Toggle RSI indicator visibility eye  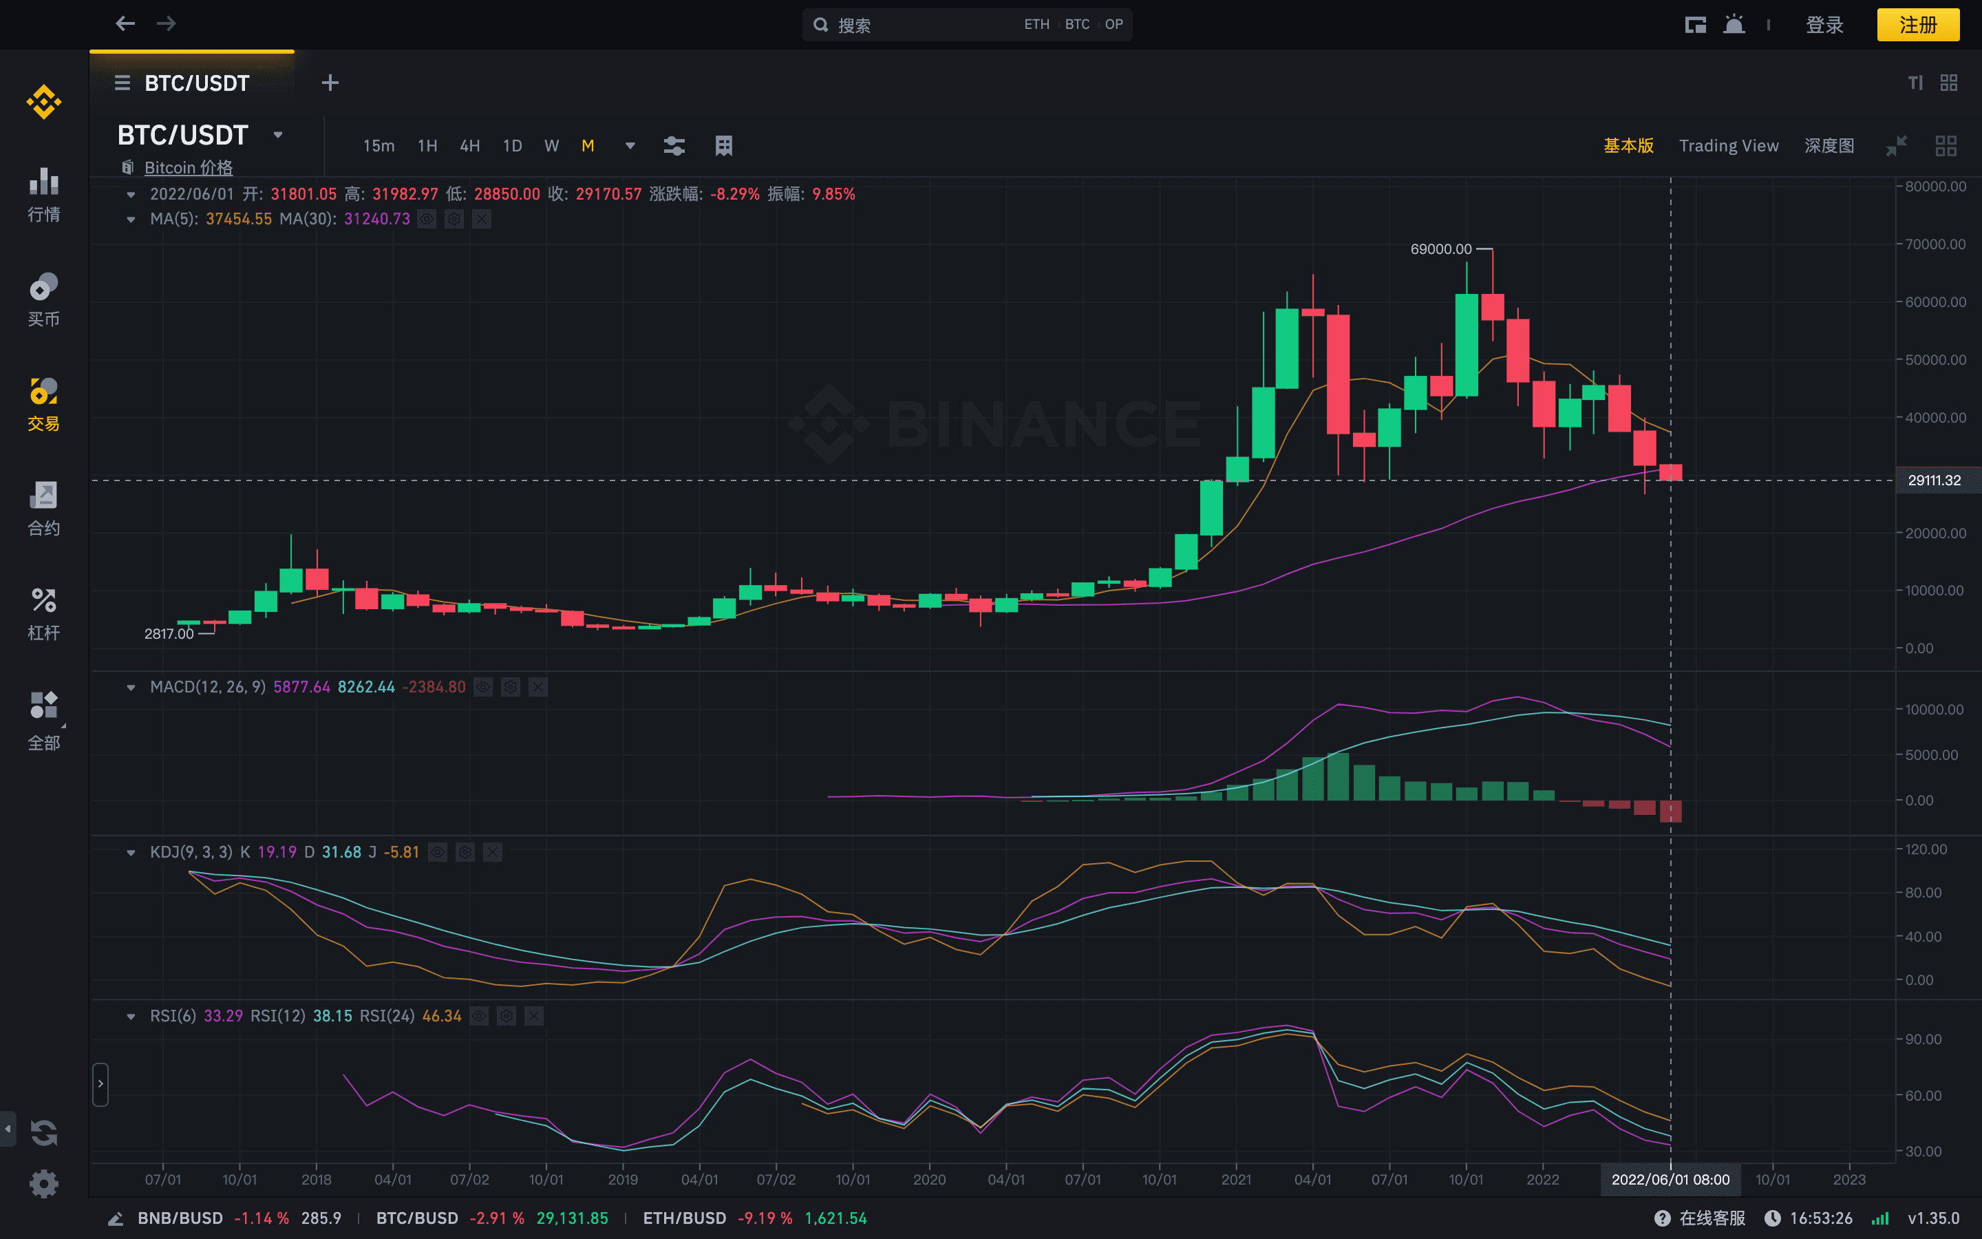(479, 1016)
